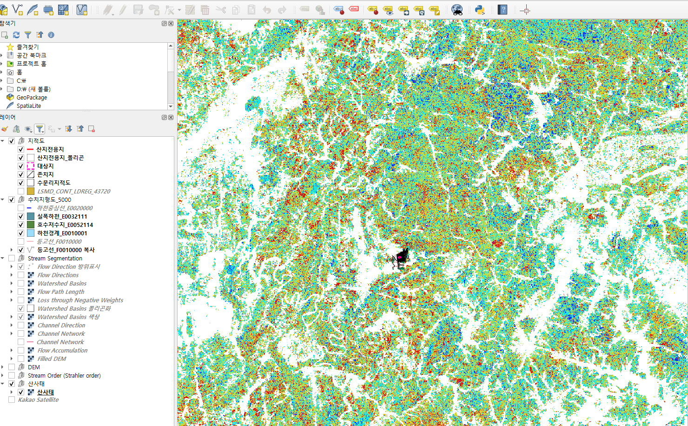Expand 등고선_F0010000 복사 layer legend

coord(12,250)
